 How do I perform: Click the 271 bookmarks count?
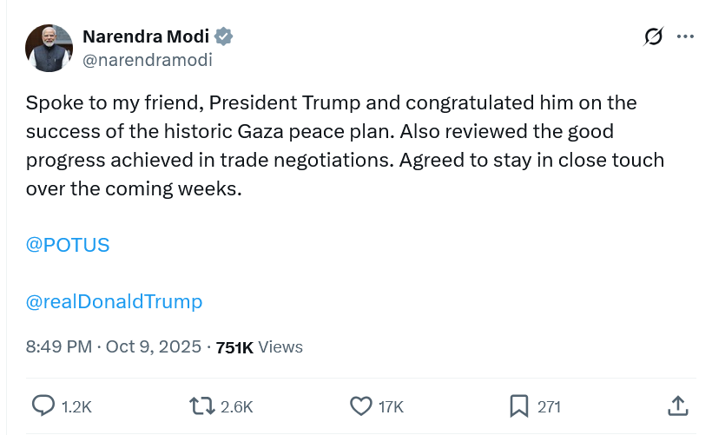[549, 406]
